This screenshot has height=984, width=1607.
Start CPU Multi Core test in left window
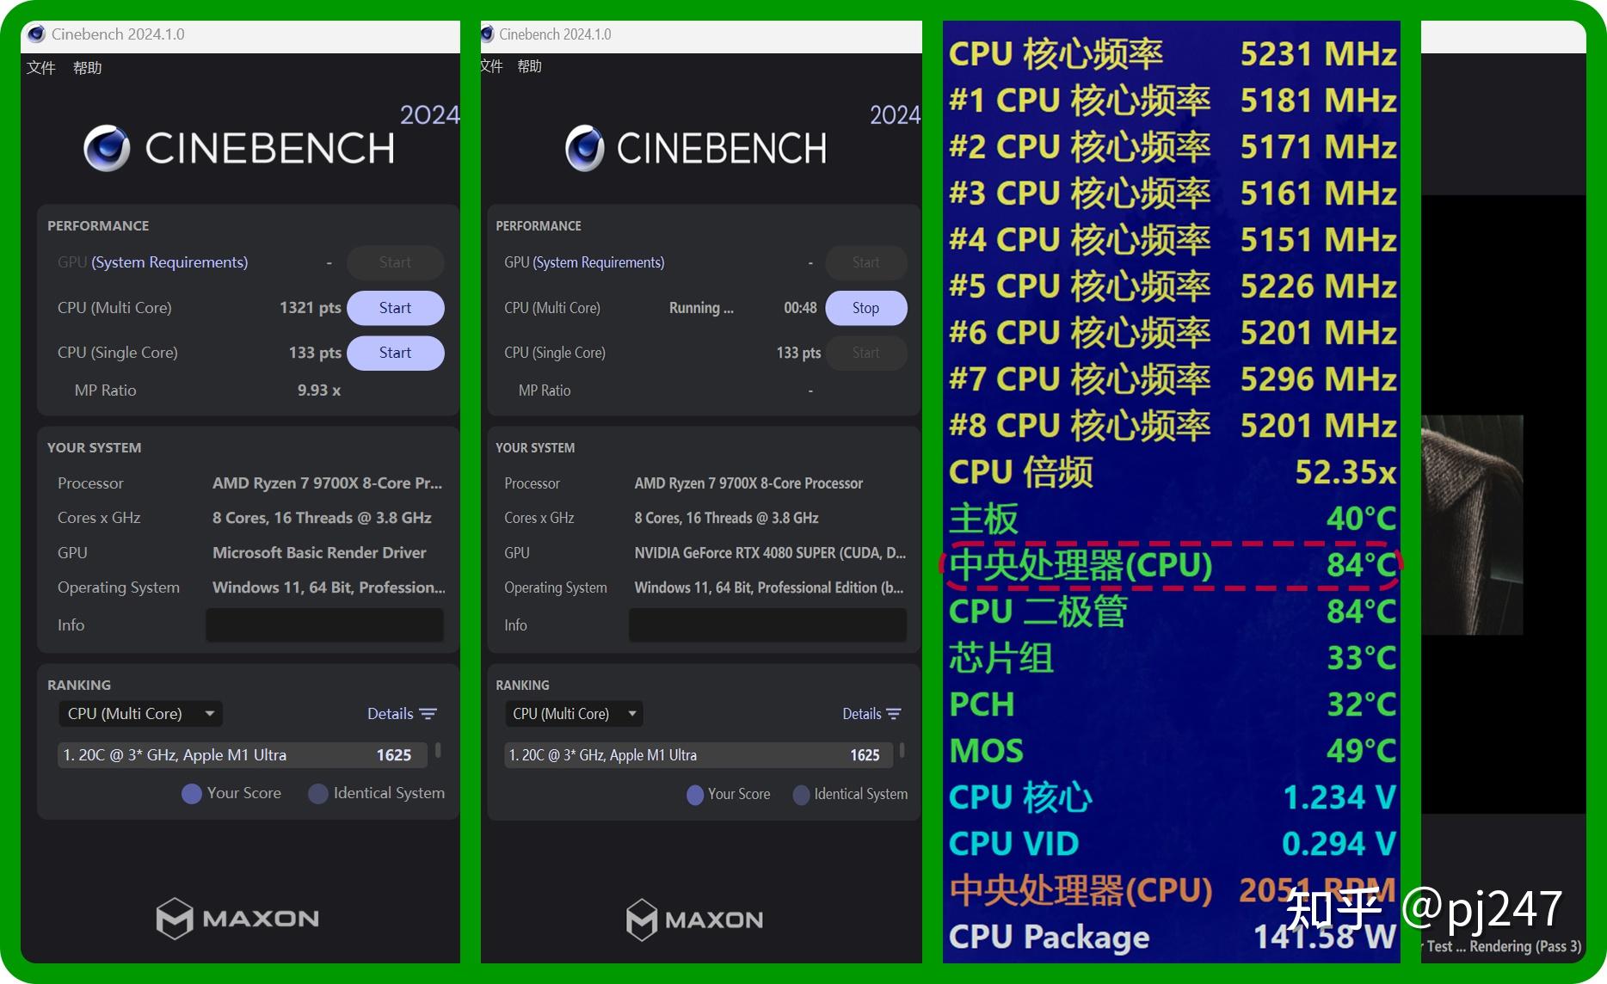click(x=395, y=308)
